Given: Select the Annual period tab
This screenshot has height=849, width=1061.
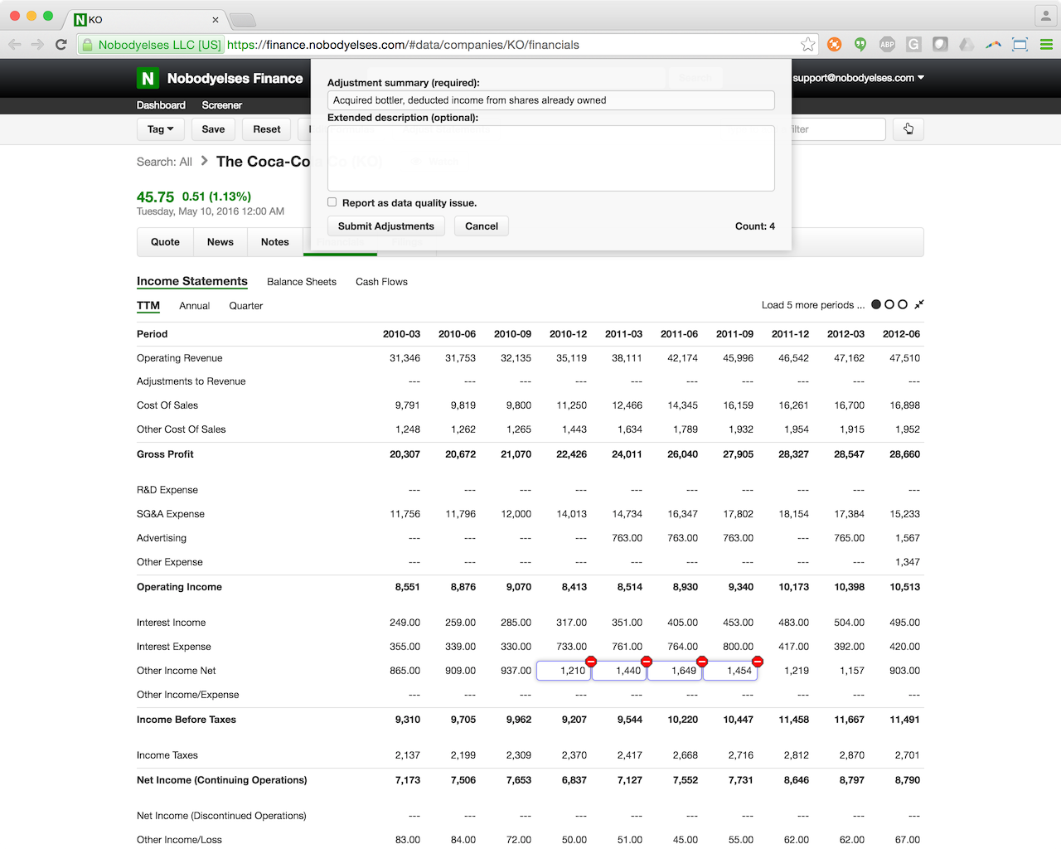Looking at the screenshot, I should [x=194, y=305].
